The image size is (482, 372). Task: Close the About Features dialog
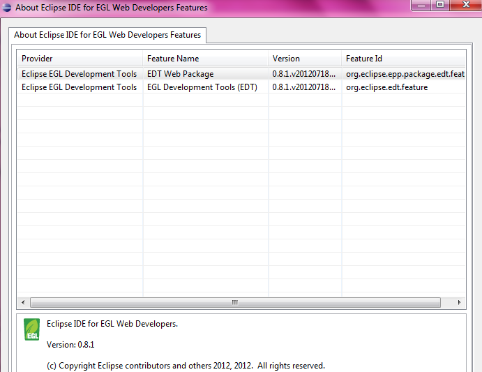466,5
